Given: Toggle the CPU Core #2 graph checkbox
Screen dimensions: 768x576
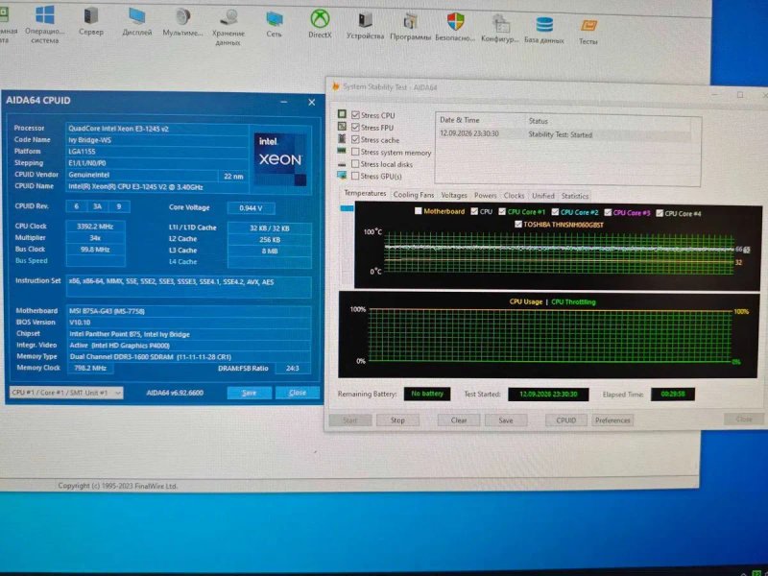Looking at the screenshot, I should click(x=555, y=212).
